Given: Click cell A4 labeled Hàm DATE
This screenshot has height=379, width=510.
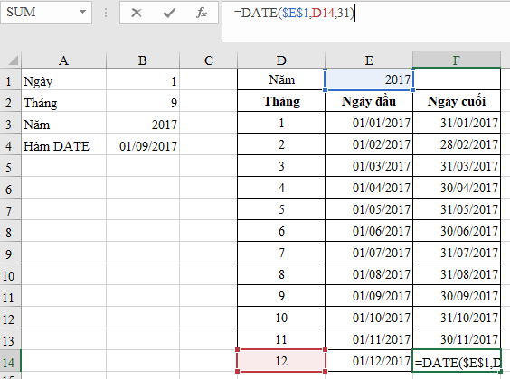Looking at the screenshot, I should 63,146.
